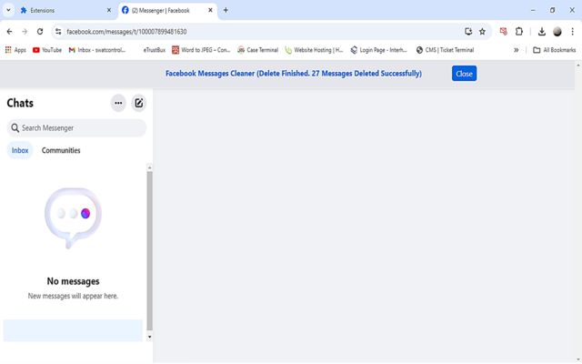The width and height of the screenshot is (582, 364).
Task: Open a new browser tab
Action: [226, 10]
